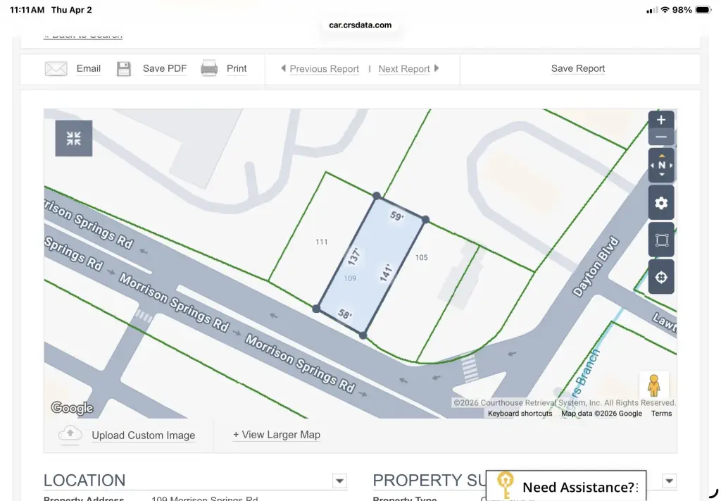The width and height of the screenshot is (721, 501).
Task: Collapse the Location section dropdown arrow
Action: [x=340, y=481]
